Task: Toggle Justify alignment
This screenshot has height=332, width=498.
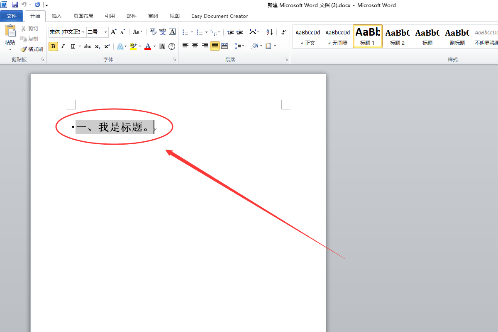Action: [215, 46]
